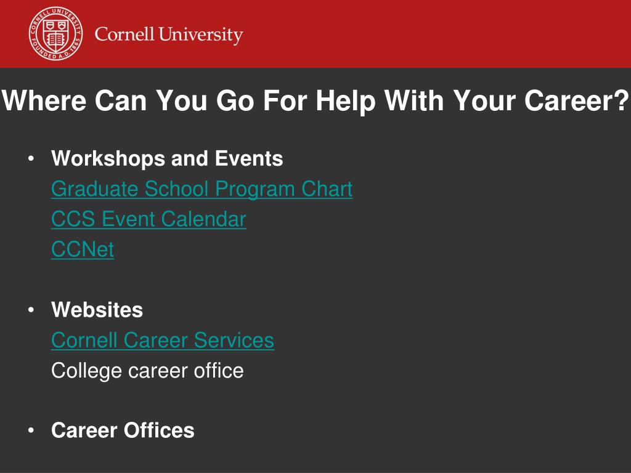This screenshot has width=631, height=473.
Task: Click the word 'Help' in the slide title
Action: 346,101
